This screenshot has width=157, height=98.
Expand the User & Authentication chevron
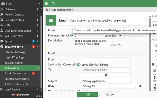[x=38, y=31]
